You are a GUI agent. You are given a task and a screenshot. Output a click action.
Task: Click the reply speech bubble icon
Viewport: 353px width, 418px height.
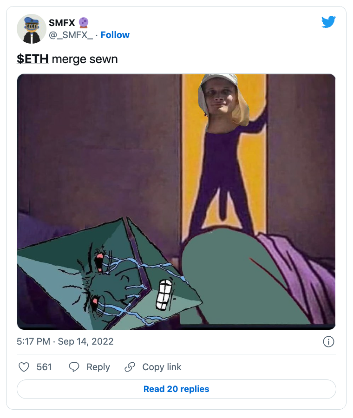pos(74,367)
